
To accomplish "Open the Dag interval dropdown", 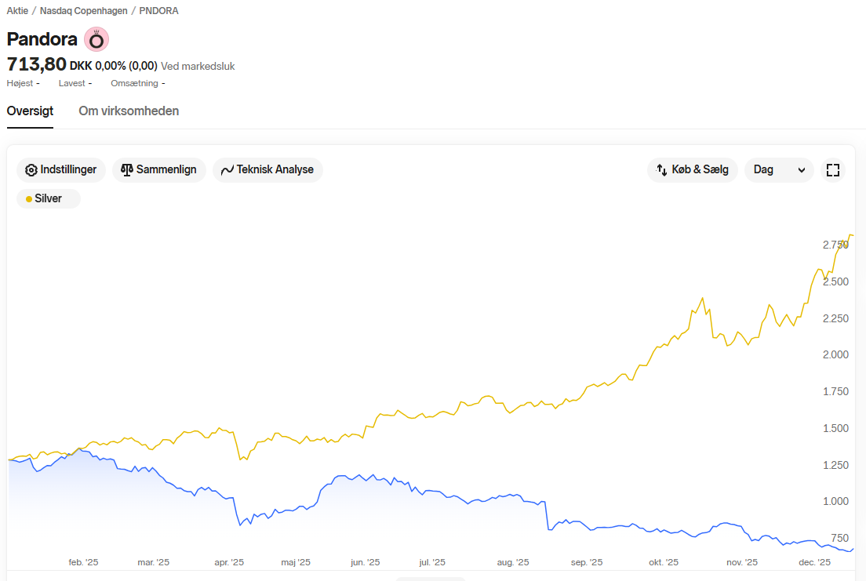I will pyautogui.click(x=779, y=170).
